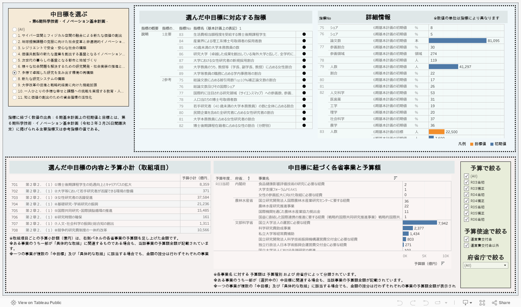Click the black dot for indicator 77 row
The width and height of the screenshot is (521, 307).
click(304, 93)
